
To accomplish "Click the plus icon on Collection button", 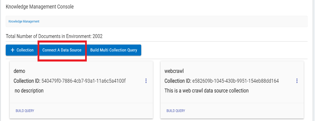I will pos(13,50).
